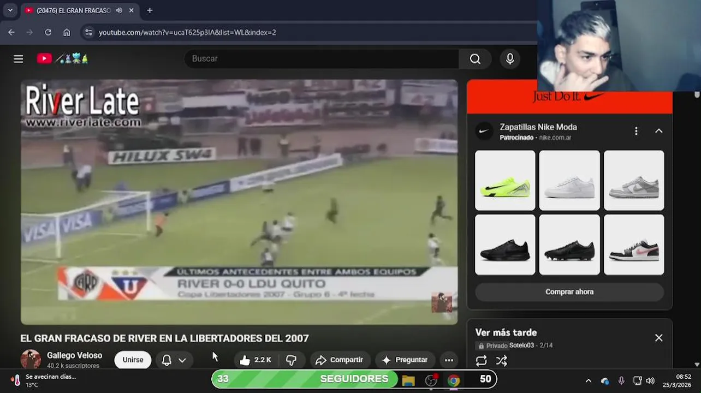Open the Chrome tab search dropdown

(10, 10)
